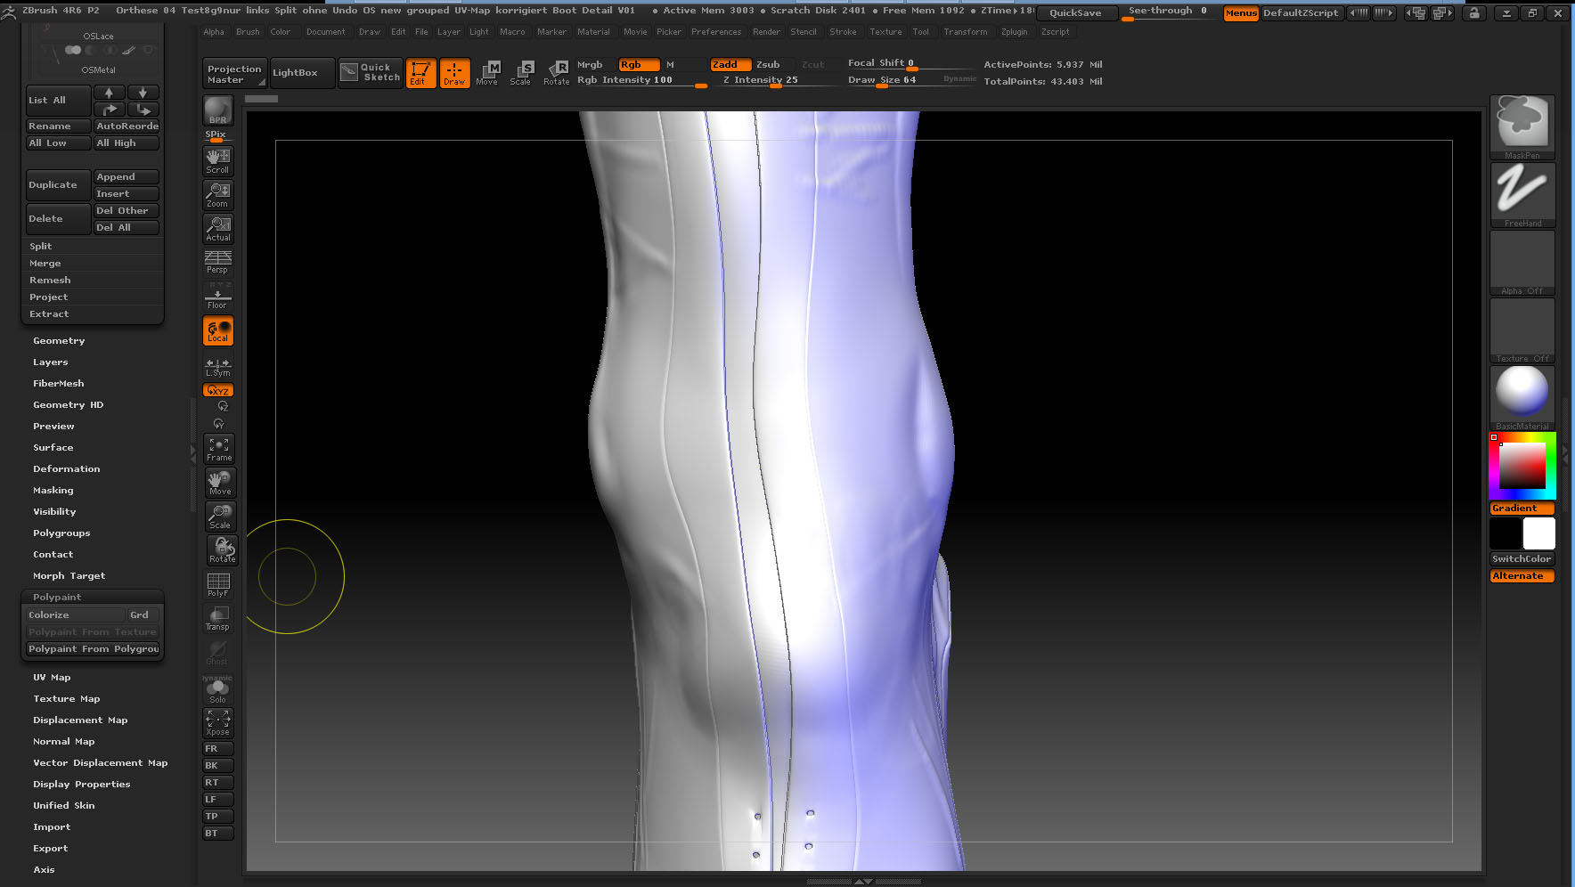Move subtool up arrow icon
The width and height of the screenshot is (1575, 887).
[109, 93]
